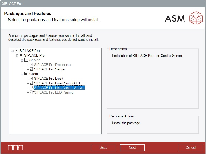Select SIPLACE Pro LED Pairing item
Viewport: 206px width, 154px height.
point(54,92)
